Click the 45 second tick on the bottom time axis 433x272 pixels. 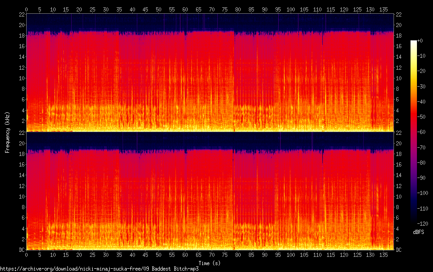146,255
